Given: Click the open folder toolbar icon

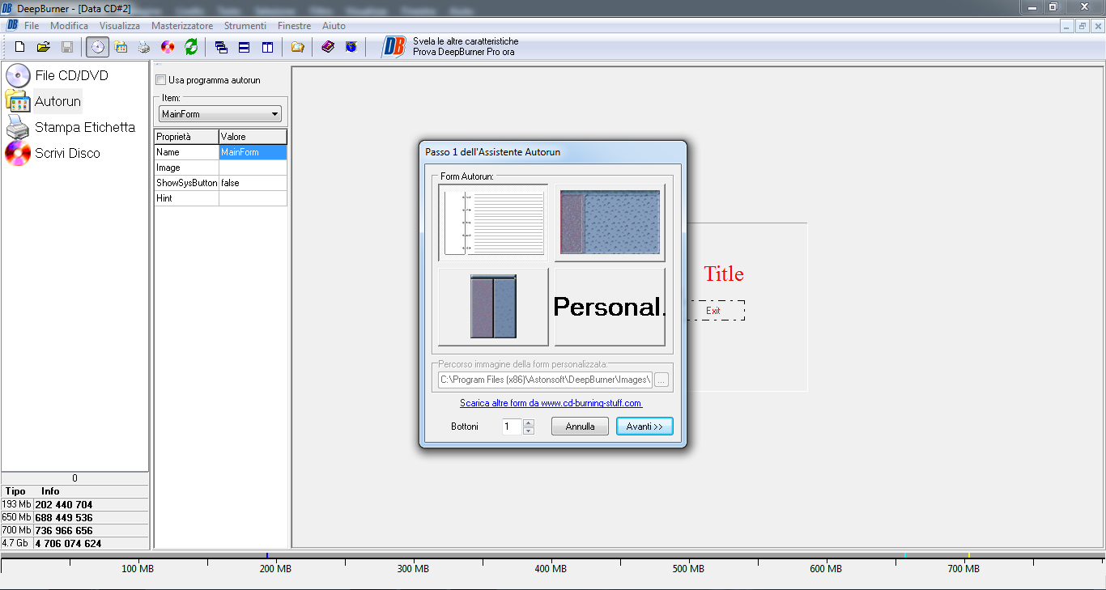Looking at the screenshot, I should point(44,47).
